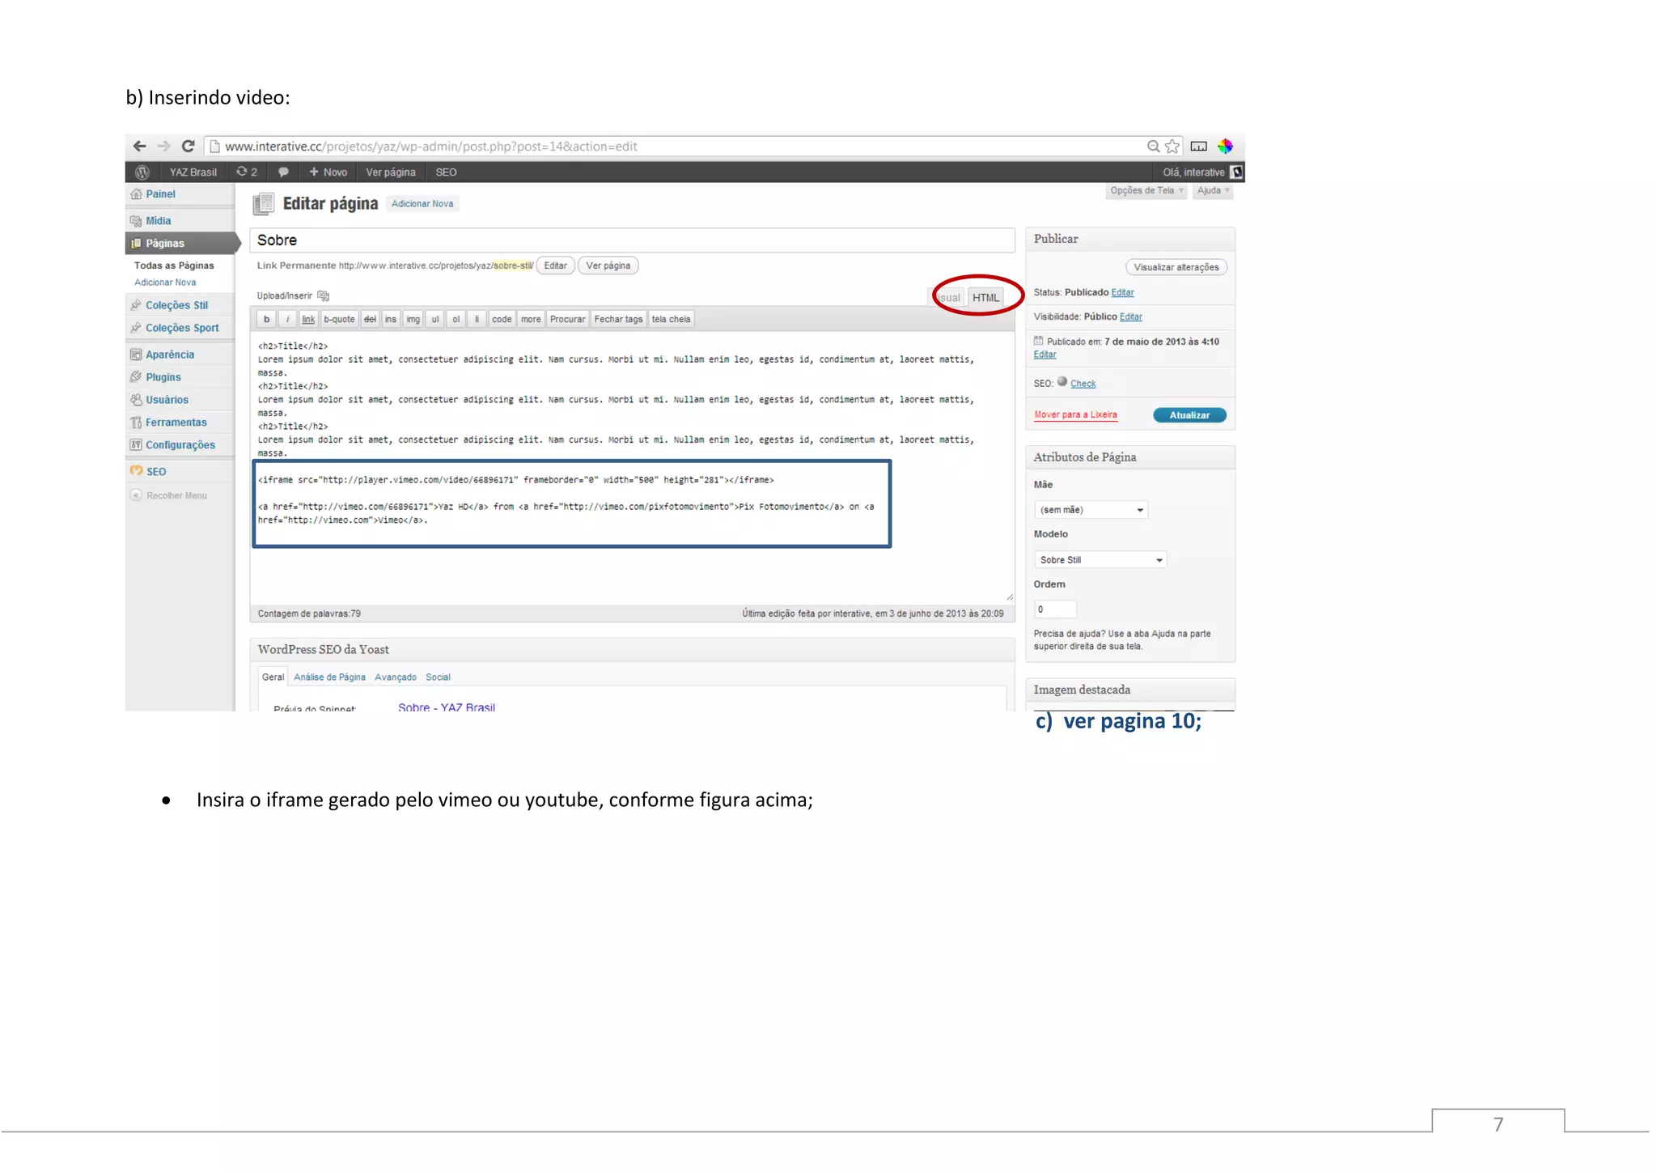Image resolution: width=1657 pixels, height=1172 pixels.
Task: Open Coleções Still menu item
Action: pyautogui.click(x=176, y=306)
